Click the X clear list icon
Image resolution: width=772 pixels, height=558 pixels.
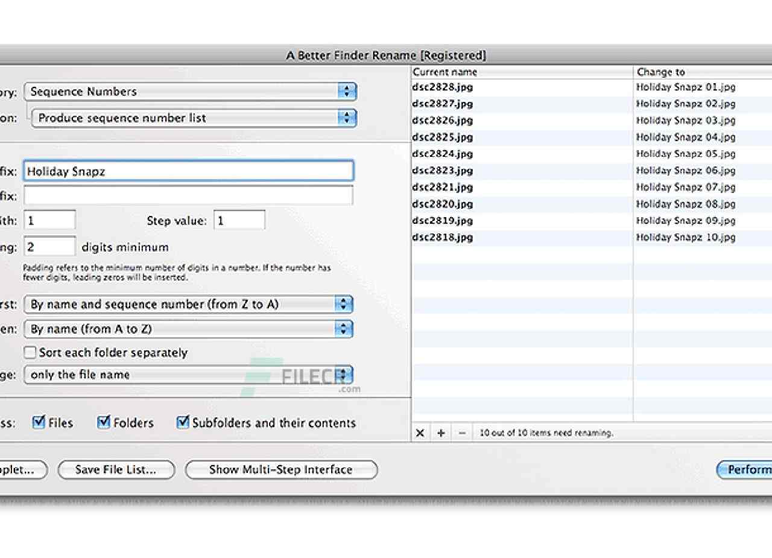click(x=420, y=433)
